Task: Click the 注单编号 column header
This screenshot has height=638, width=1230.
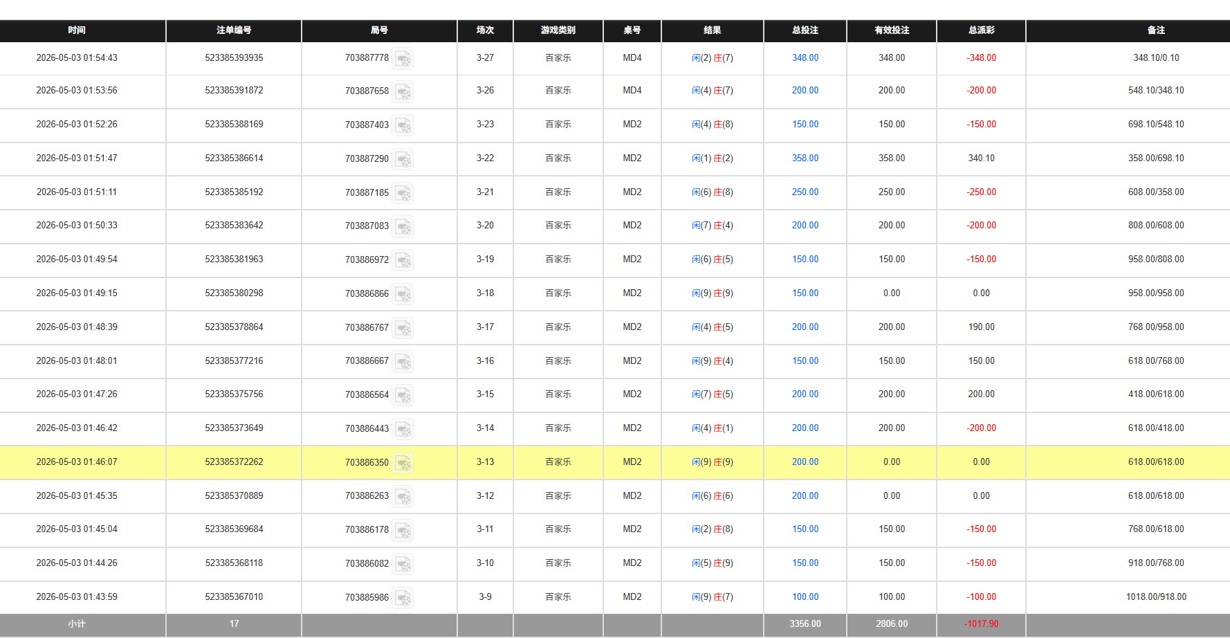Action: tap(234, 30)
